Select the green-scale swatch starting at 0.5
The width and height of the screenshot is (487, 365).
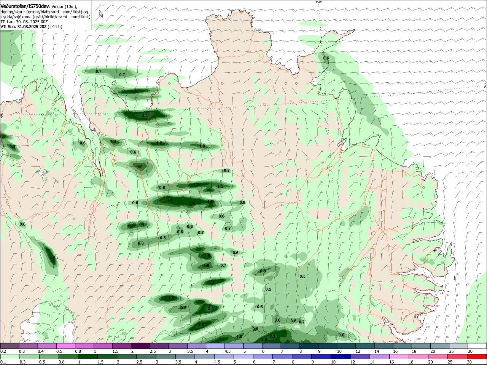click(x=49, y=357)
